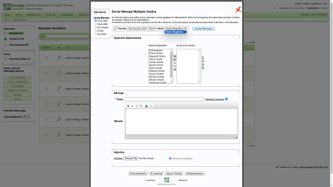Open the Periodo school year dropdown
333x187 pixels.
click(x=142, y=29)
